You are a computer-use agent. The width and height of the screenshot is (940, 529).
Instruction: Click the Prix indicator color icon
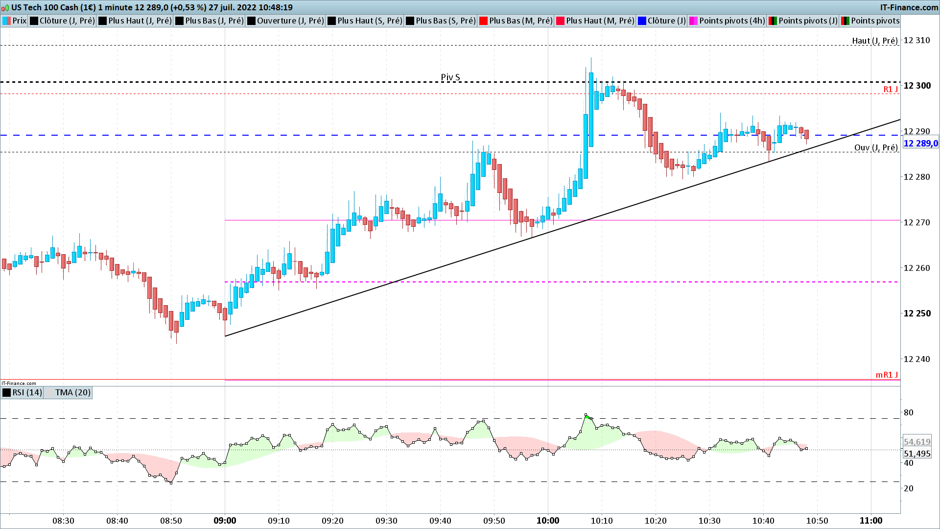7,21
